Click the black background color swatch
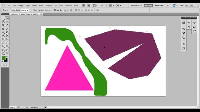 [6, 60]
